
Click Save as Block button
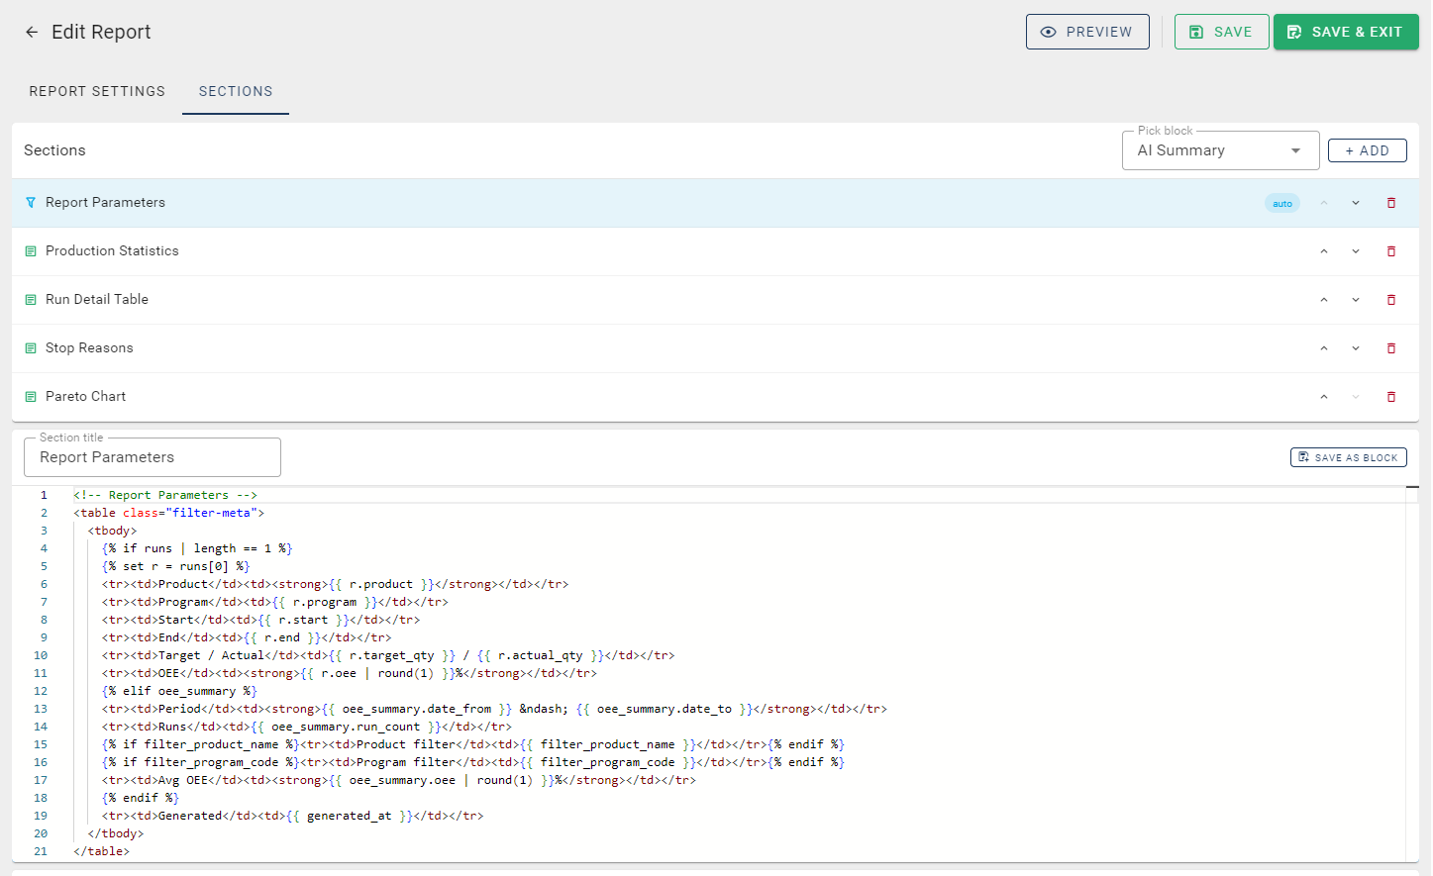[1349, 457]
